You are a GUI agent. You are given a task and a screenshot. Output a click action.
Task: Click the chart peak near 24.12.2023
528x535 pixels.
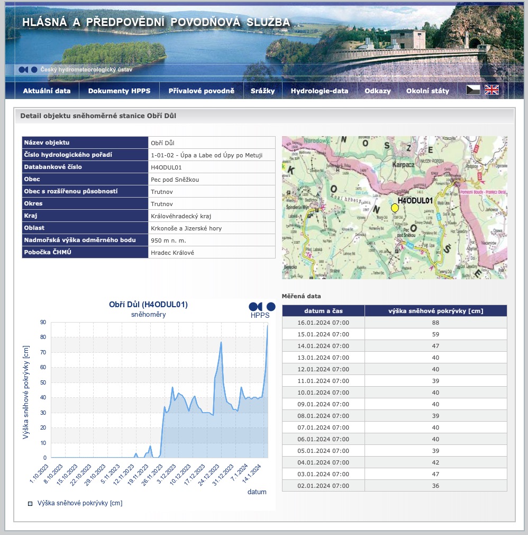pos(221,343)
